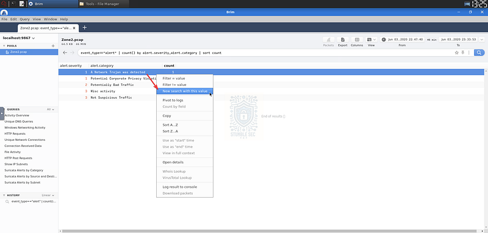
Task: Select the Not Suspicious Traffic row
Action: pos(271,98)
